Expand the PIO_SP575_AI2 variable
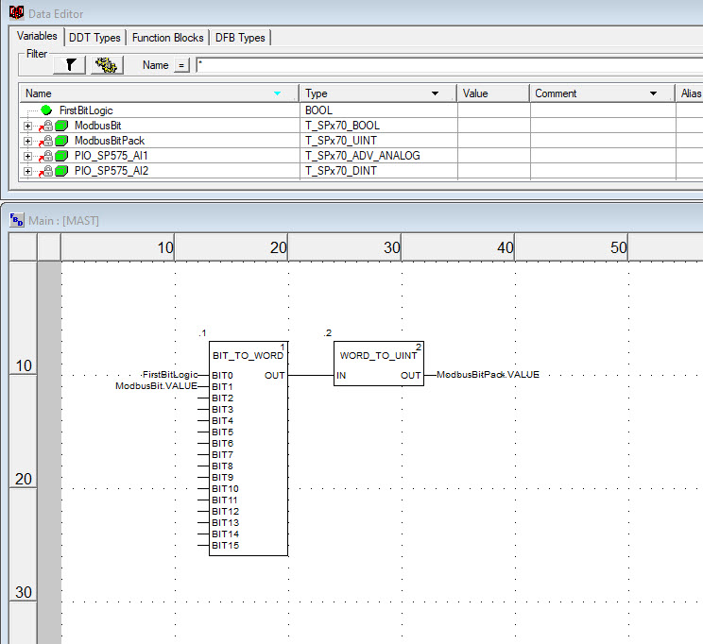Image resolution: width=703 pixels, height=644 pixels. coord(27,171)
